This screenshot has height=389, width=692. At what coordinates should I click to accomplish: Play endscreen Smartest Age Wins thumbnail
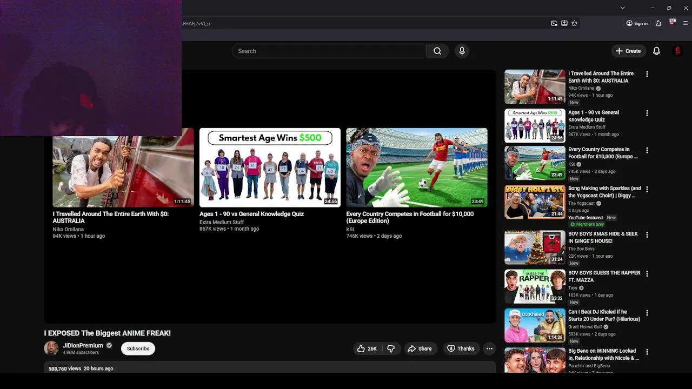[270, 167]
